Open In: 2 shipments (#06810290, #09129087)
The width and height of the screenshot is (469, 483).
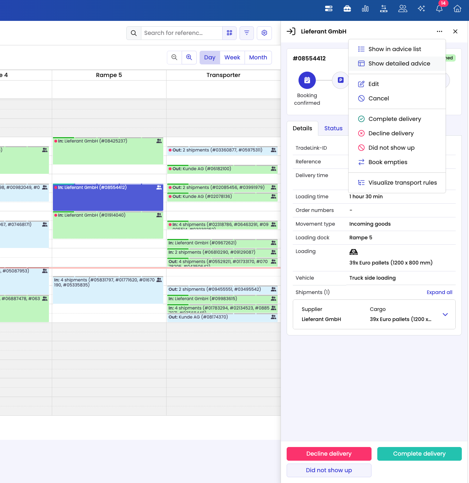222,253
